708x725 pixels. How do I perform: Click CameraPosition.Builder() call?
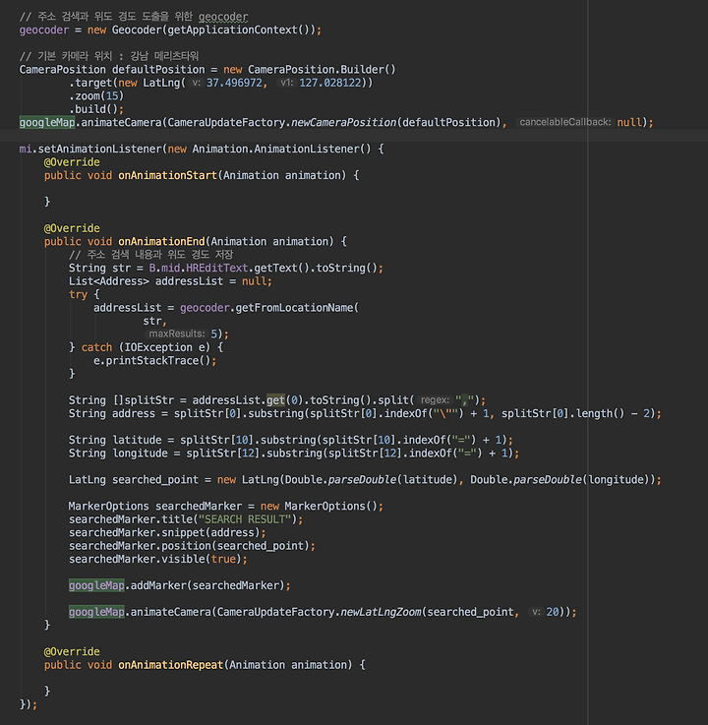pos(322,70)
